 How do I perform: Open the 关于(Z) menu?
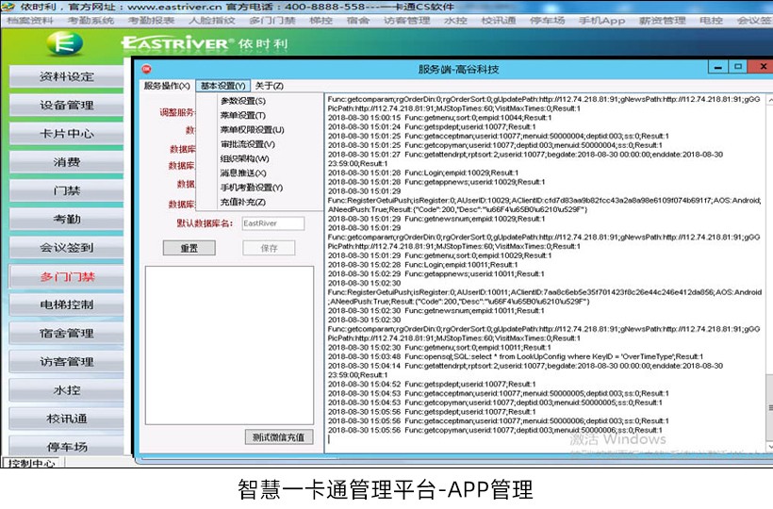click(270, 86)
